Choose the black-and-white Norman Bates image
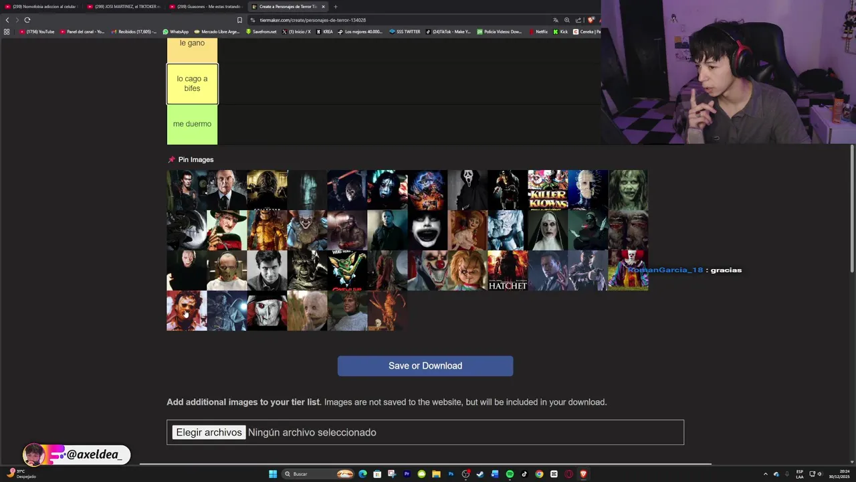The image size is (856, 482). point(267,270)
